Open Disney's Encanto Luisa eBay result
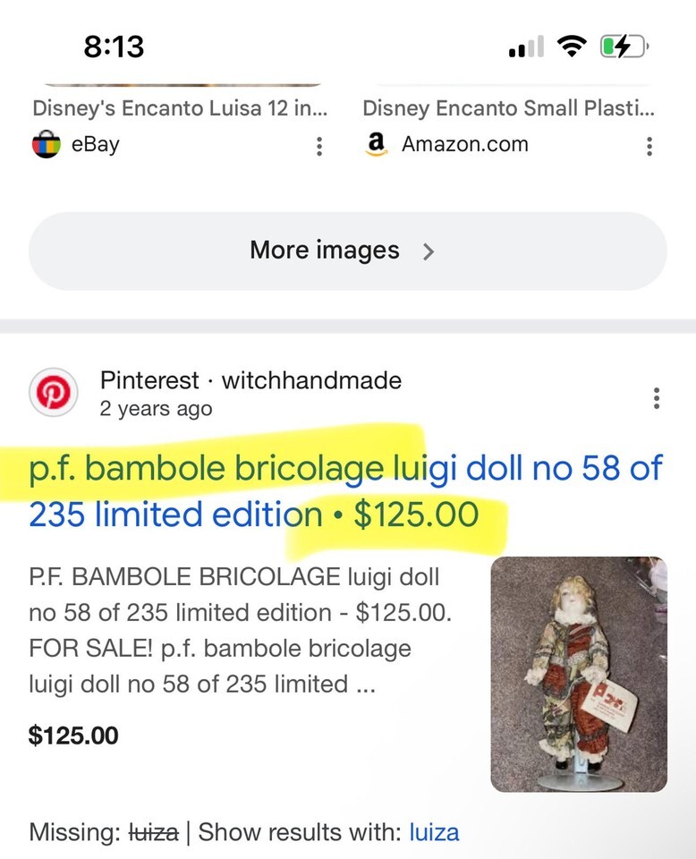Viewport: 696px width, 859px height. (180, 109)
